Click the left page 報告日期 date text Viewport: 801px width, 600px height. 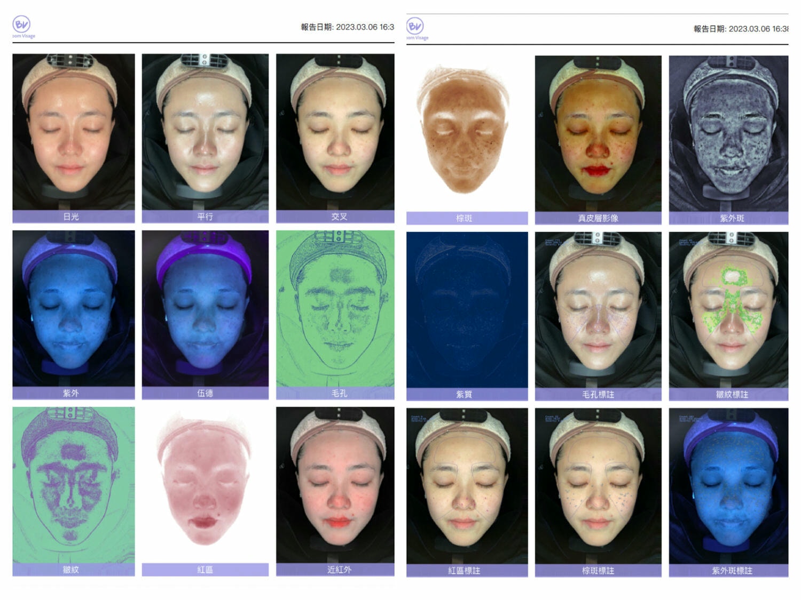(x=347, y=27)
